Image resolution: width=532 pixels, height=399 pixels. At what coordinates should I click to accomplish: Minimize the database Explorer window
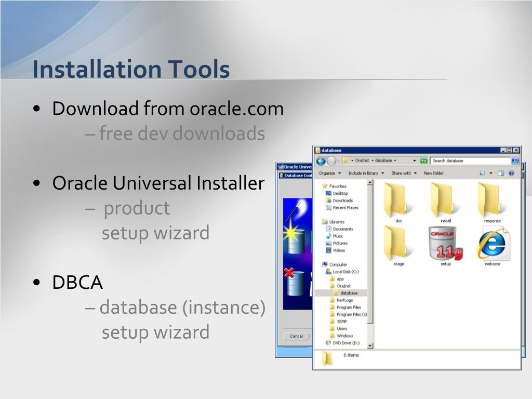point(503,150)
